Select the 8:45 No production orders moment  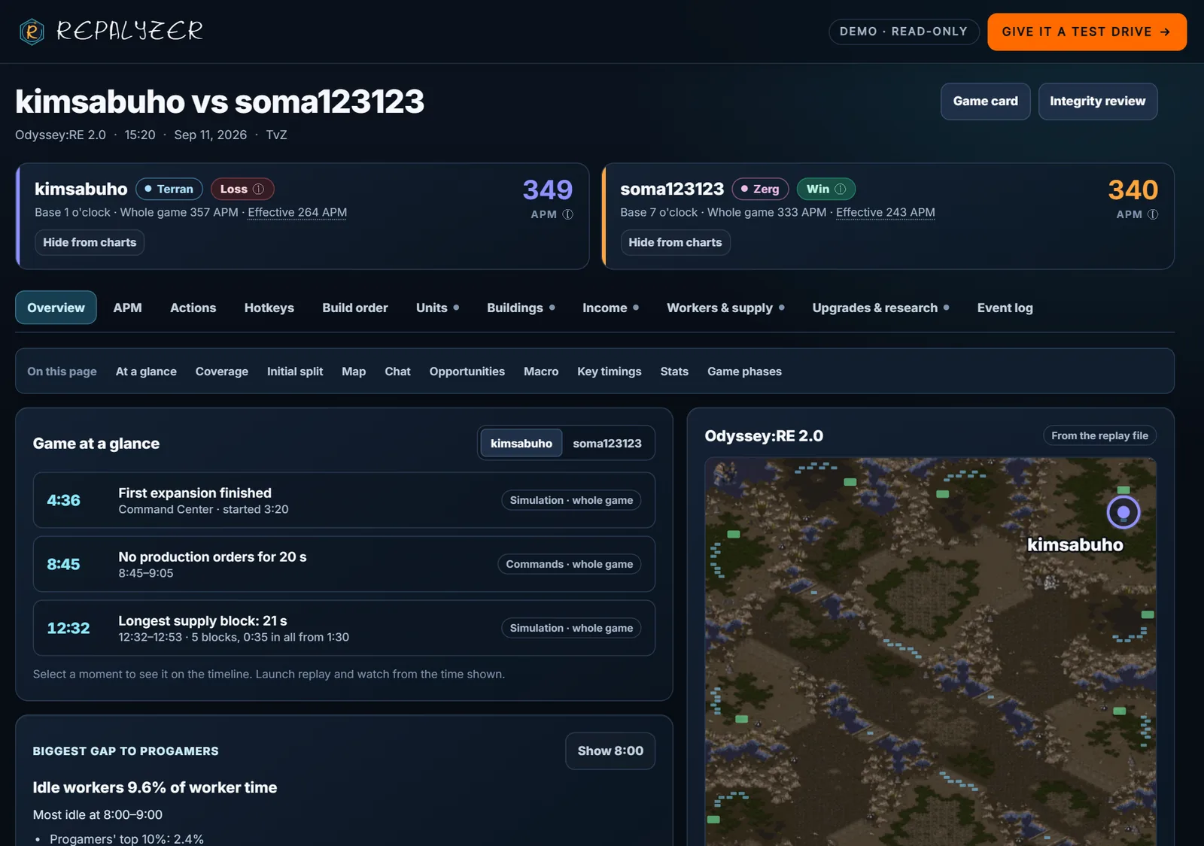(x=344, y=564)
